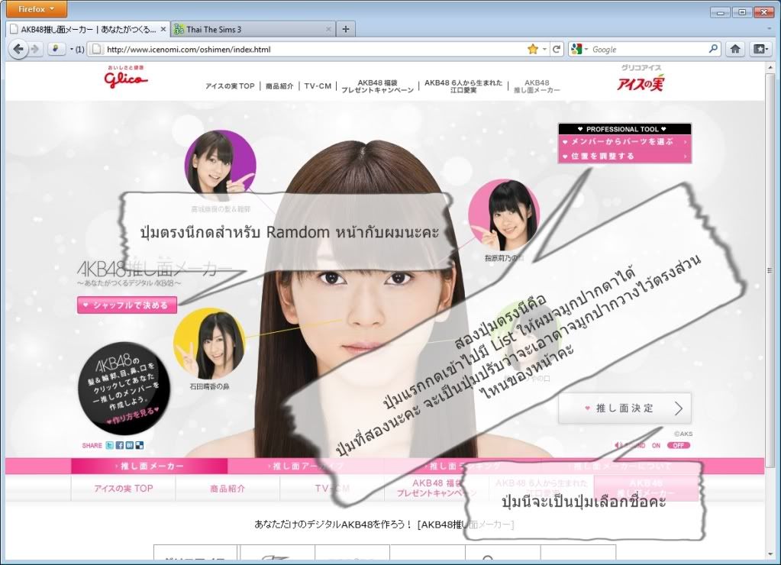Click the sound speaker icon
This screenshot has width=781, height=565.
click(618, 445)
